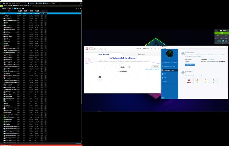Open the user account dropdown in HouseCall

click(x=138, y=48)
